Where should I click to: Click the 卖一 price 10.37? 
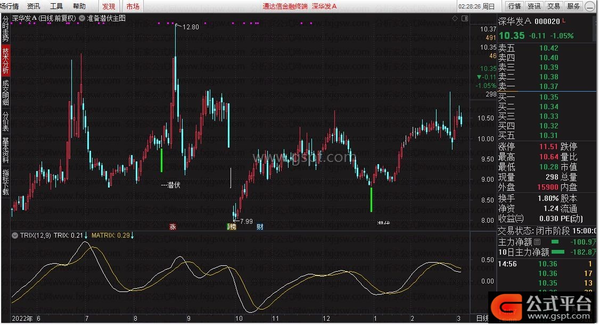coord(549,86)
